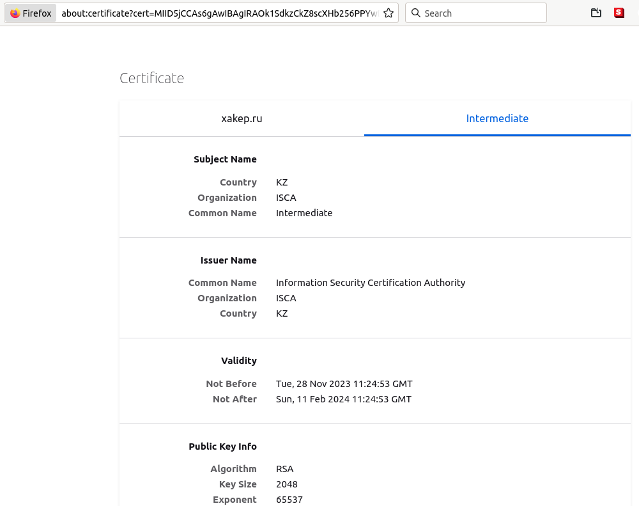Click the magnifying glass search icon
Screen dimensions: 639x506
415,13
